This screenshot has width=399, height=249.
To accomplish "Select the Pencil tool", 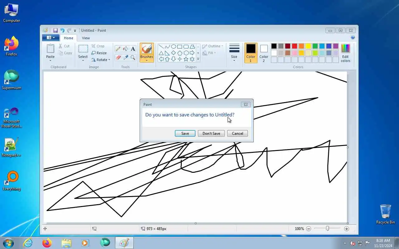I will pos(118,49).
